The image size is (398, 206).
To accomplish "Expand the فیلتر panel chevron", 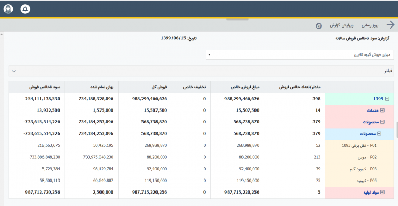I will [14, 71].
